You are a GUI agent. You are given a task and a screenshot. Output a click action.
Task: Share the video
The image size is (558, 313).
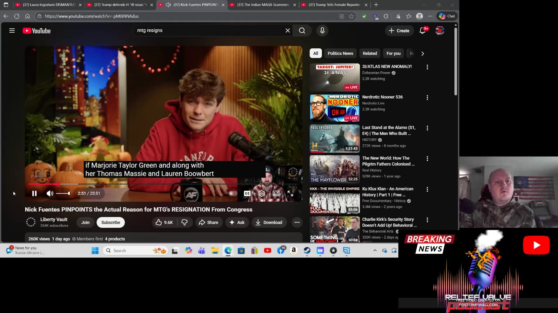pyautogui.click(x=208, y=223)
